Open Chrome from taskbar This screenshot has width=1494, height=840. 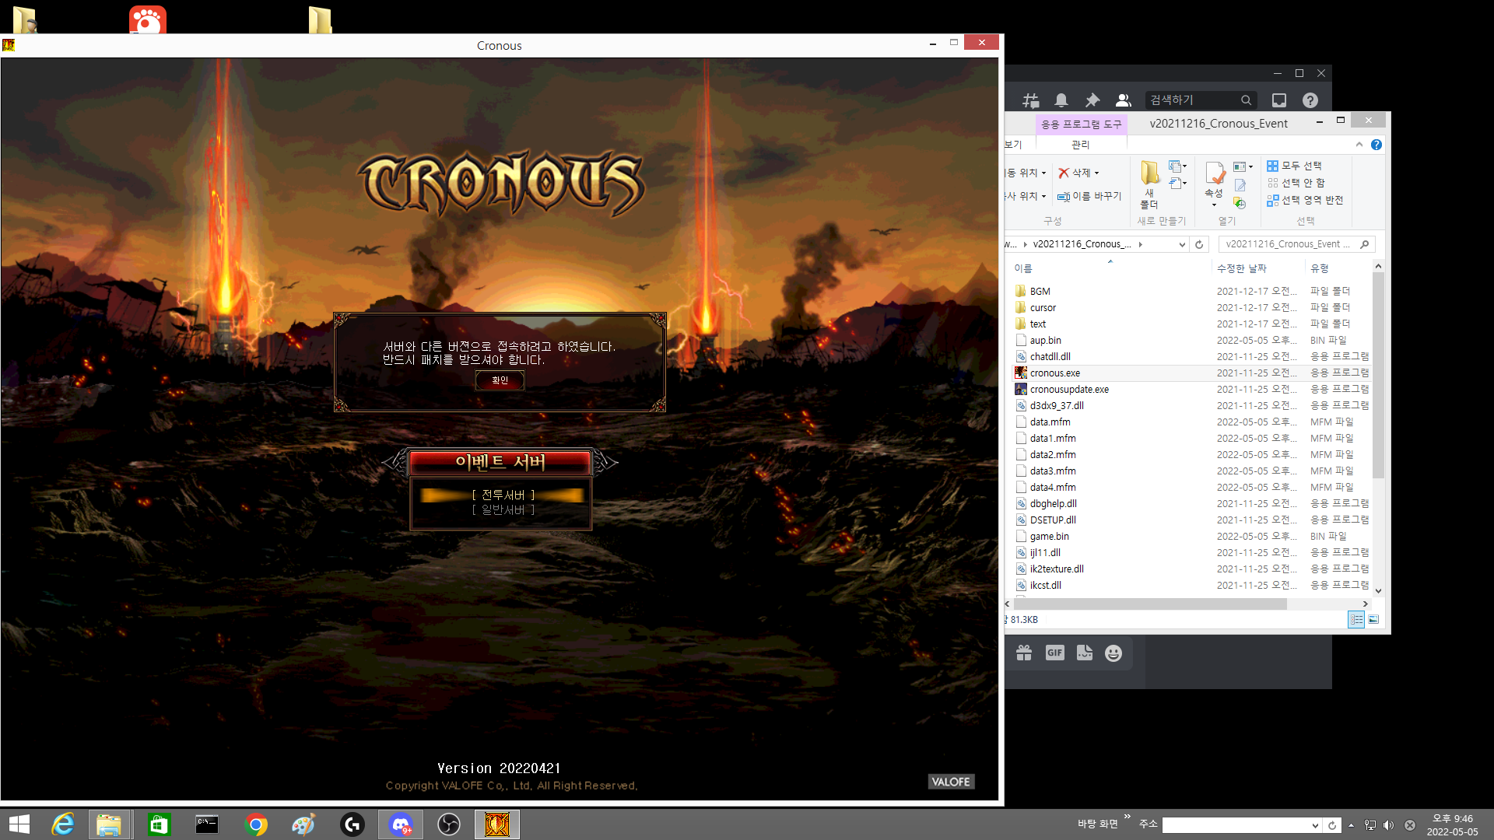tap(256, 824)
